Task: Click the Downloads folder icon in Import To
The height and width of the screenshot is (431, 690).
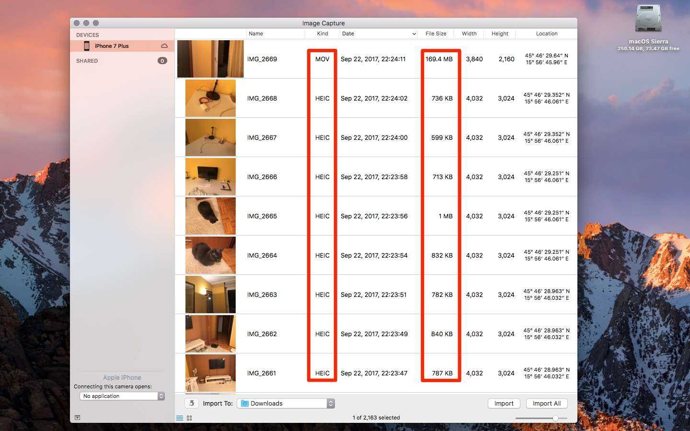Action: pos(245,404)
